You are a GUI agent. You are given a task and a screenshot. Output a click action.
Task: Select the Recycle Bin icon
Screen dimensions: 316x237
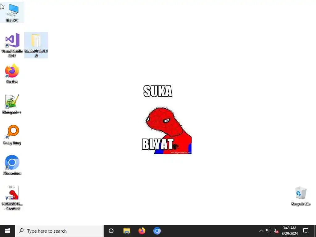pos(301,196)
